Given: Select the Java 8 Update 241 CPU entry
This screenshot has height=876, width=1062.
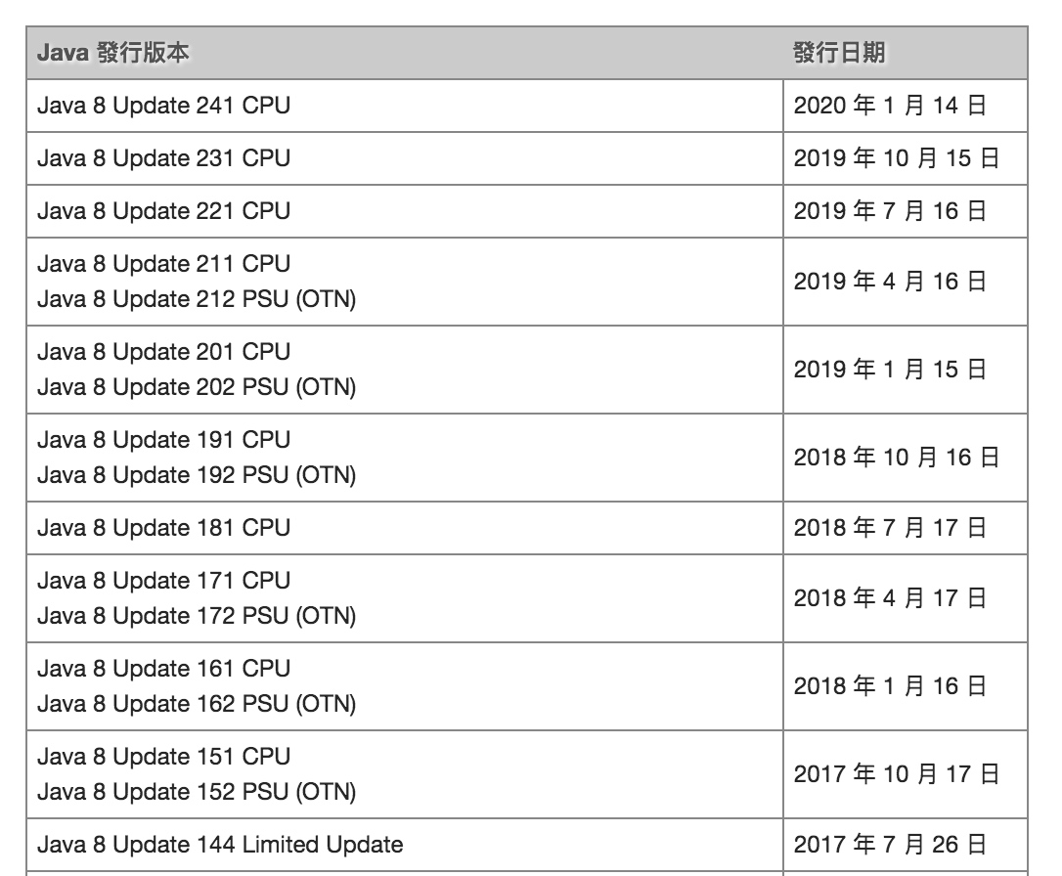Looking at the screenshot, I should tap(163, 106).
